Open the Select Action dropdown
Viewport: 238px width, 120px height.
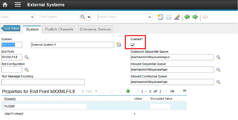125,17
